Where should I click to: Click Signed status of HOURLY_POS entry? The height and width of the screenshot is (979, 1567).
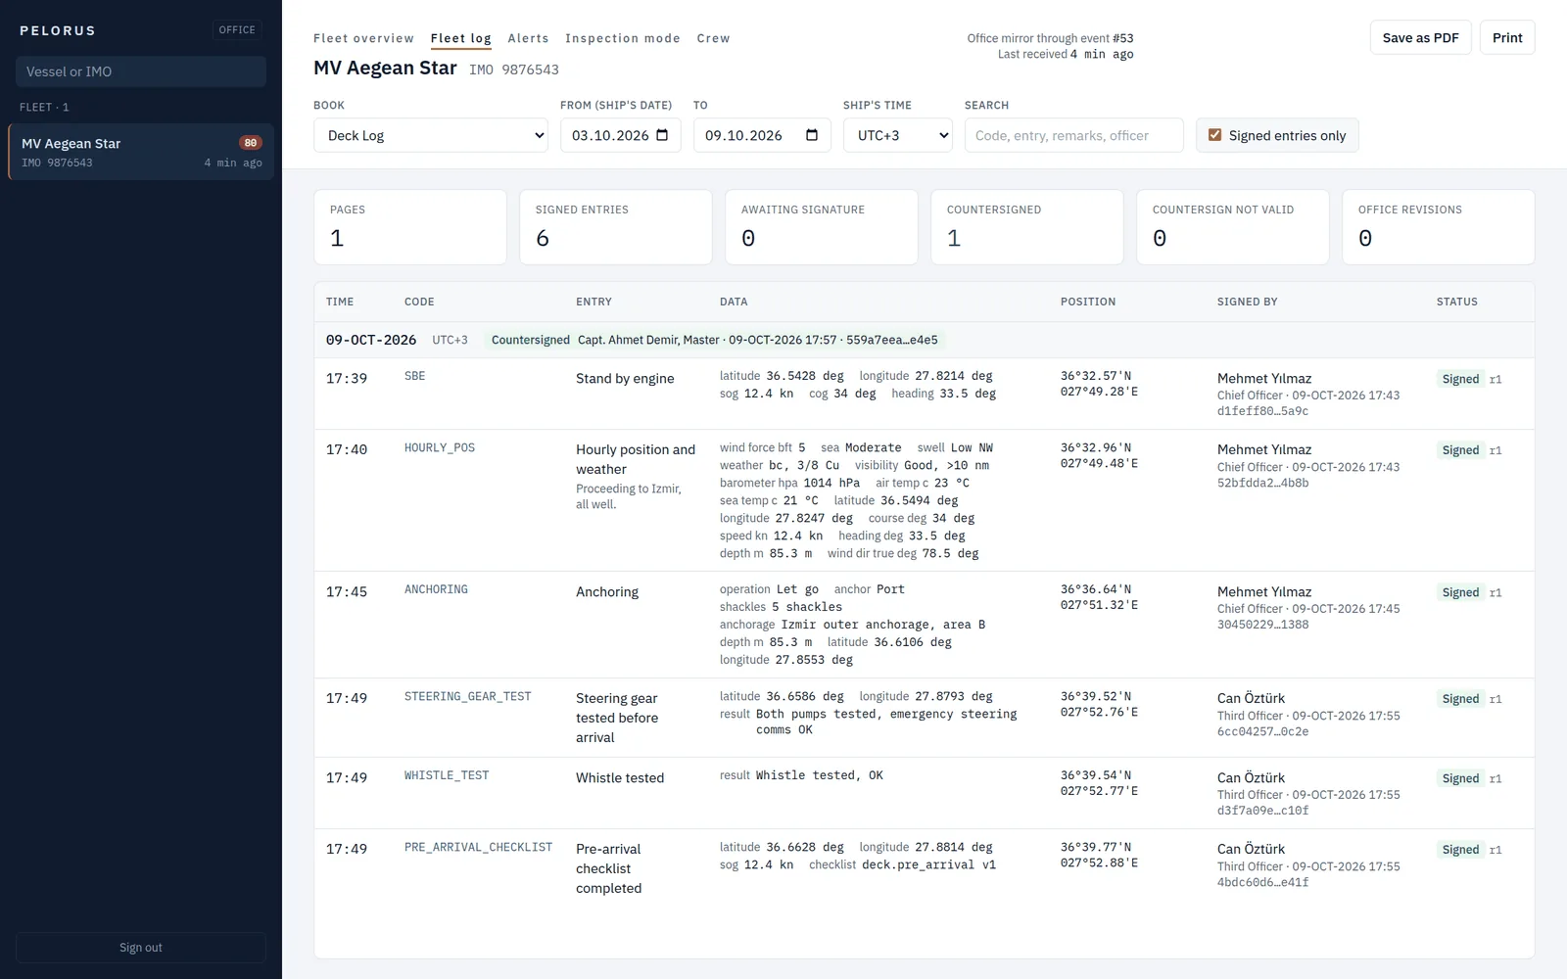(1460, 450)
